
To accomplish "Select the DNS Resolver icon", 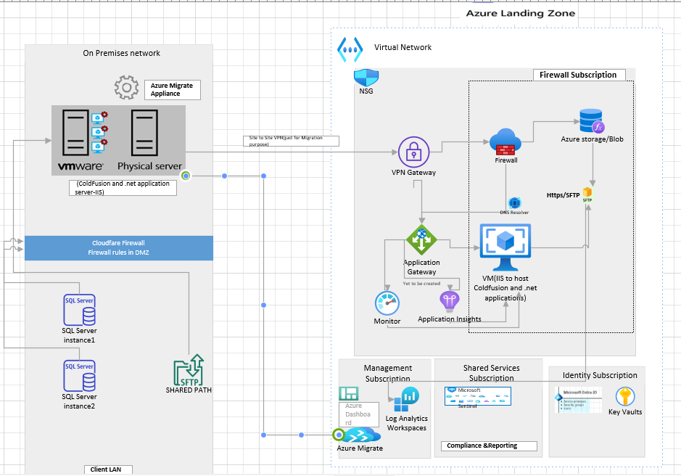I will point(514,204).
